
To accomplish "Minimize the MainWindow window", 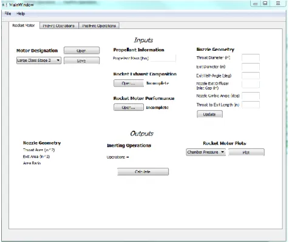I will click(x=256, y=4).
